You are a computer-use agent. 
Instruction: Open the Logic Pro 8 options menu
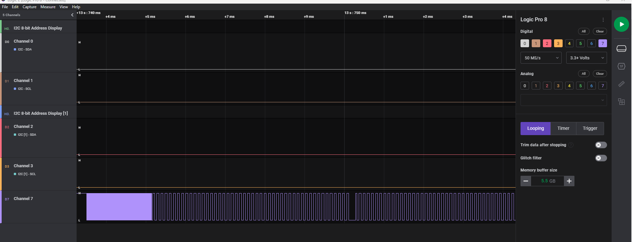[x=603, y=20]
